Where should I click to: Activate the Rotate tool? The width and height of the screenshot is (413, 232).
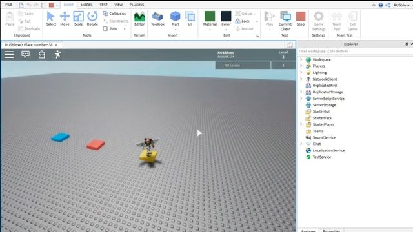click(x=92, y=19)
